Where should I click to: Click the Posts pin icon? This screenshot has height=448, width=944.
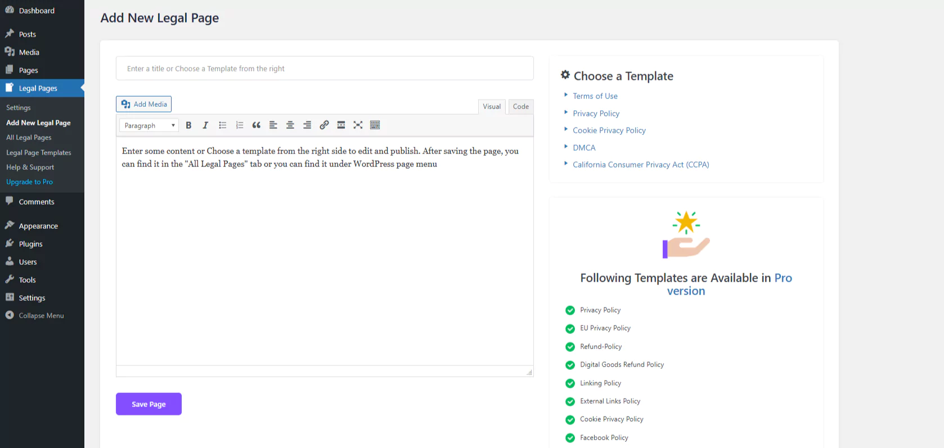pos(10,34)
